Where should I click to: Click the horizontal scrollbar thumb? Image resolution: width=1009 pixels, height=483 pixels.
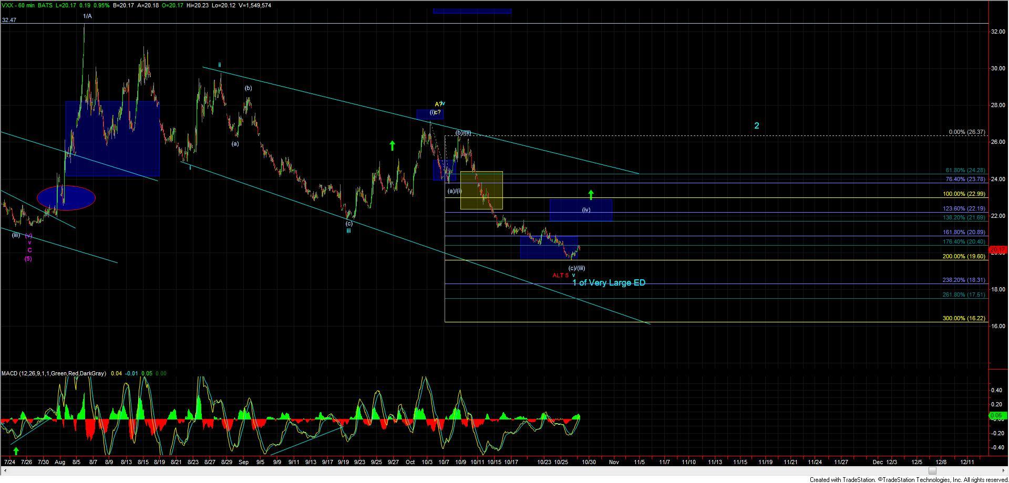click(932, 470)
